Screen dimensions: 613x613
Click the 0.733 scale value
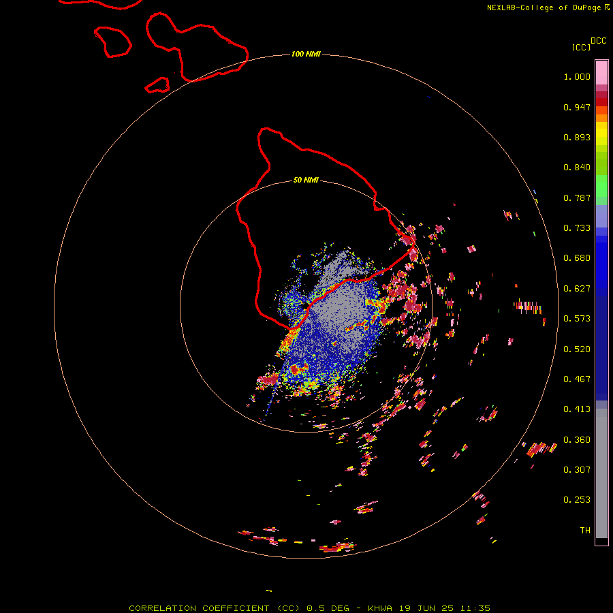tap(577, 228)
